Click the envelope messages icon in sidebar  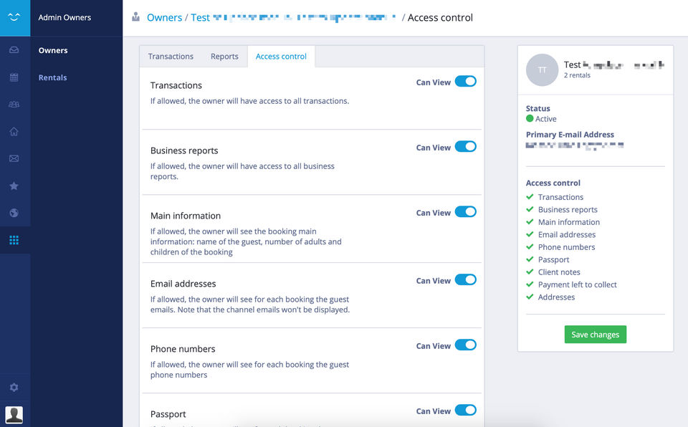pyautogui.click(x=14, y=159)
